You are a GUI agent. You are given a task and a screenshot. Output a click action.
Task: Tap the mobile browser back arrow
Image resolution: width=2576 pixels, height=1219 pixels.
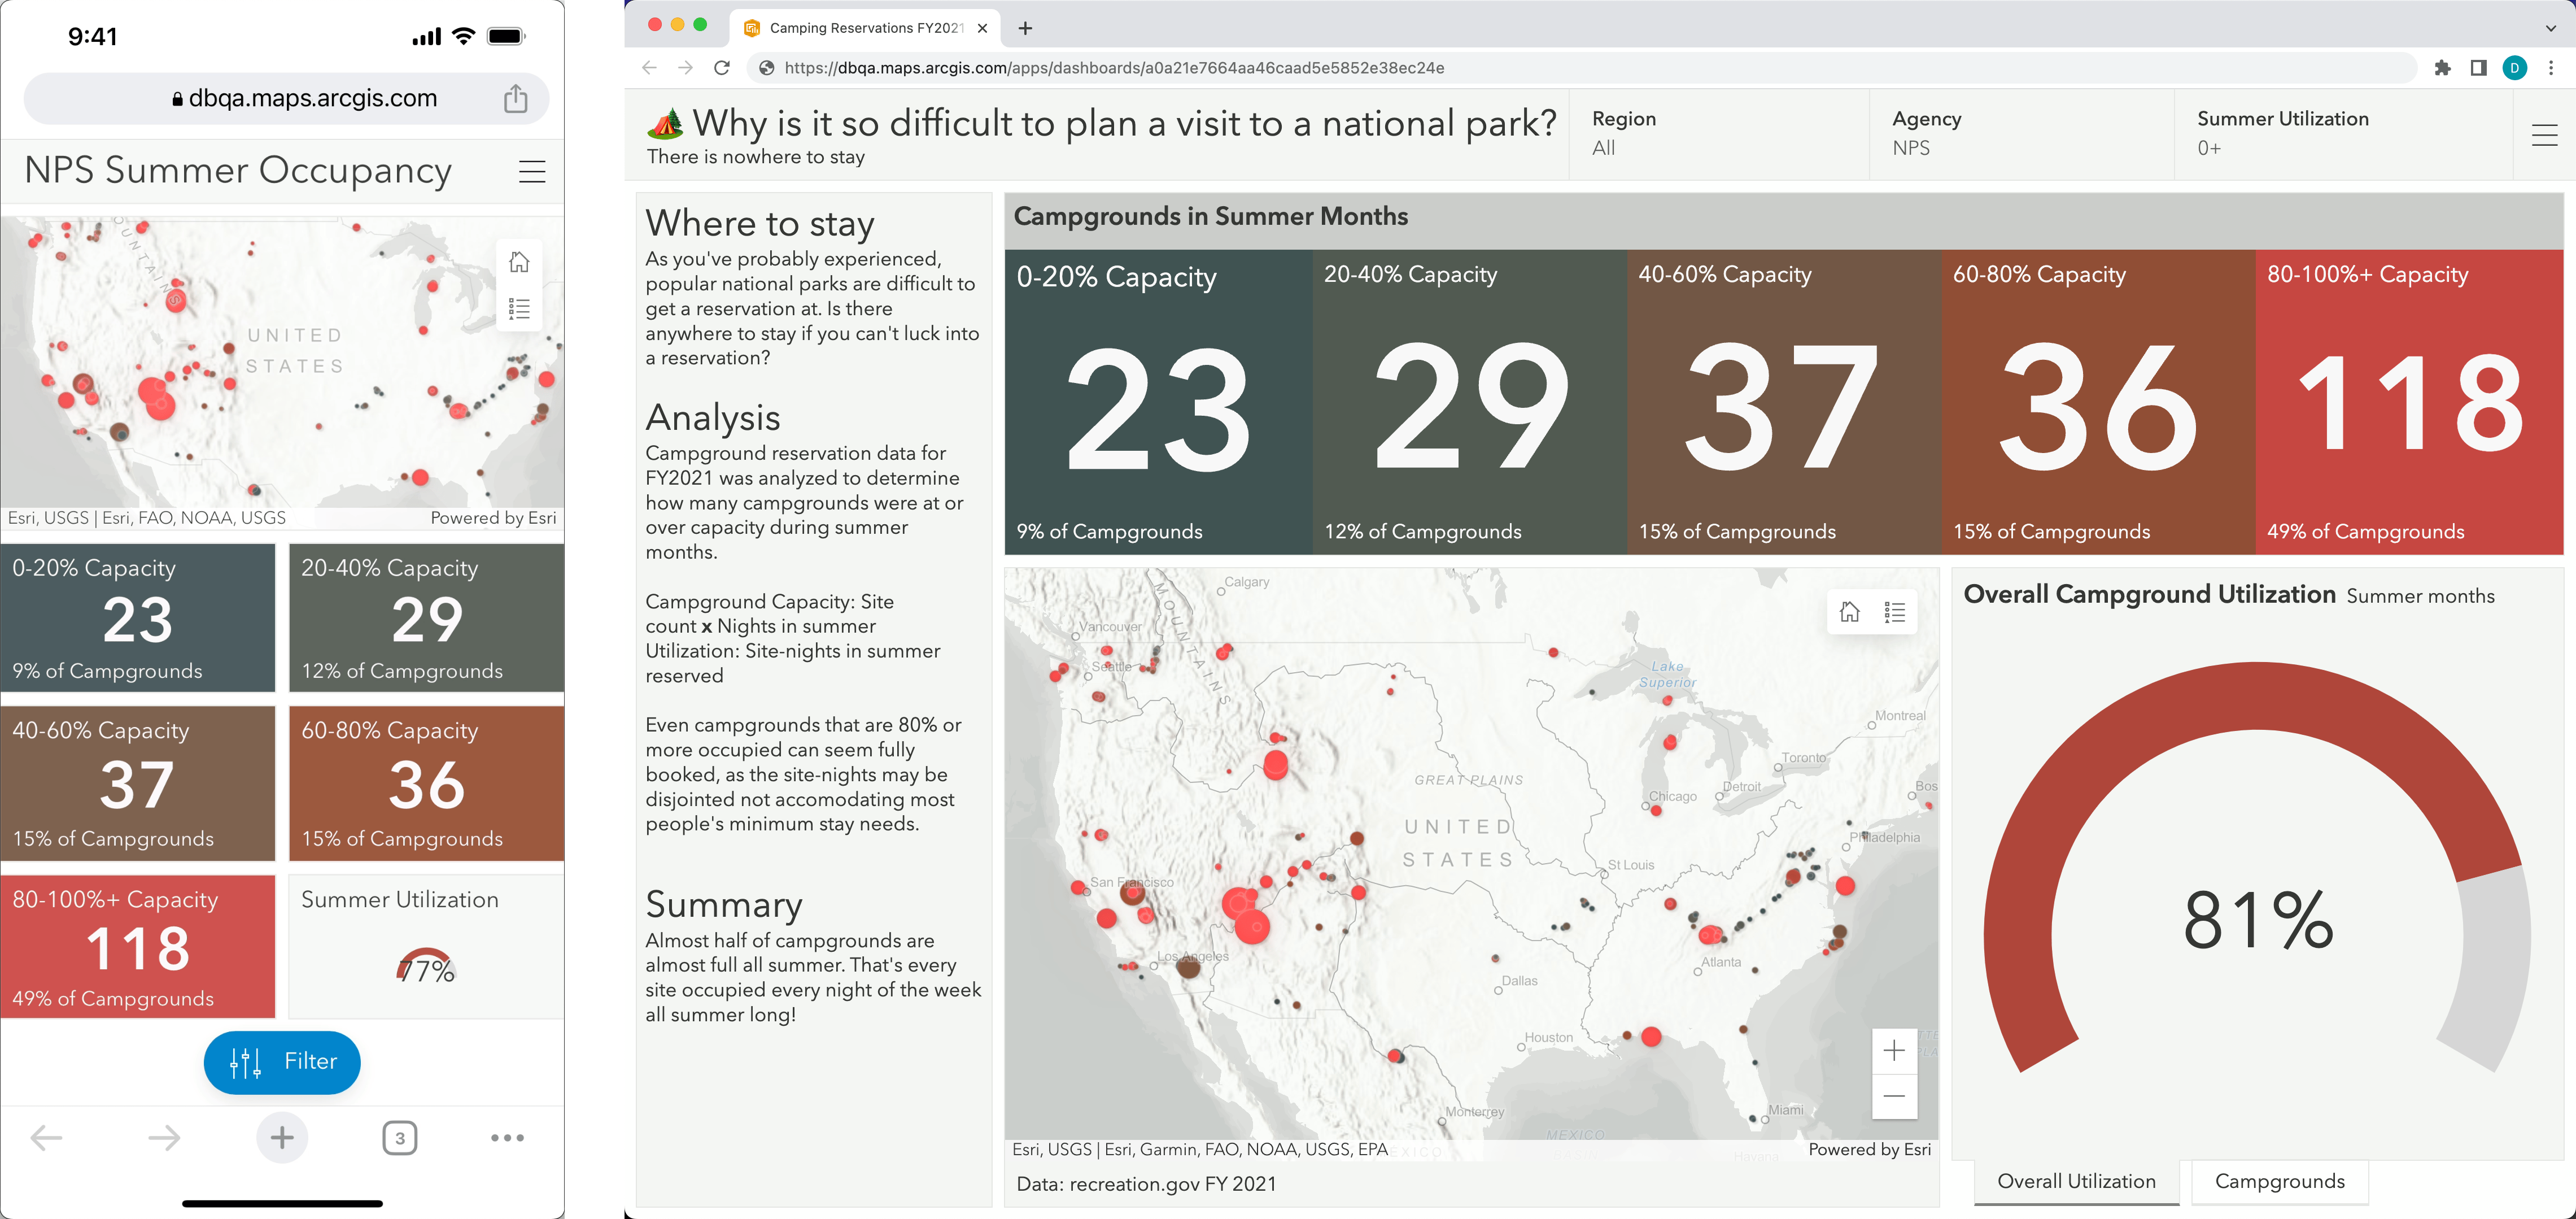tap(46, 1137)
